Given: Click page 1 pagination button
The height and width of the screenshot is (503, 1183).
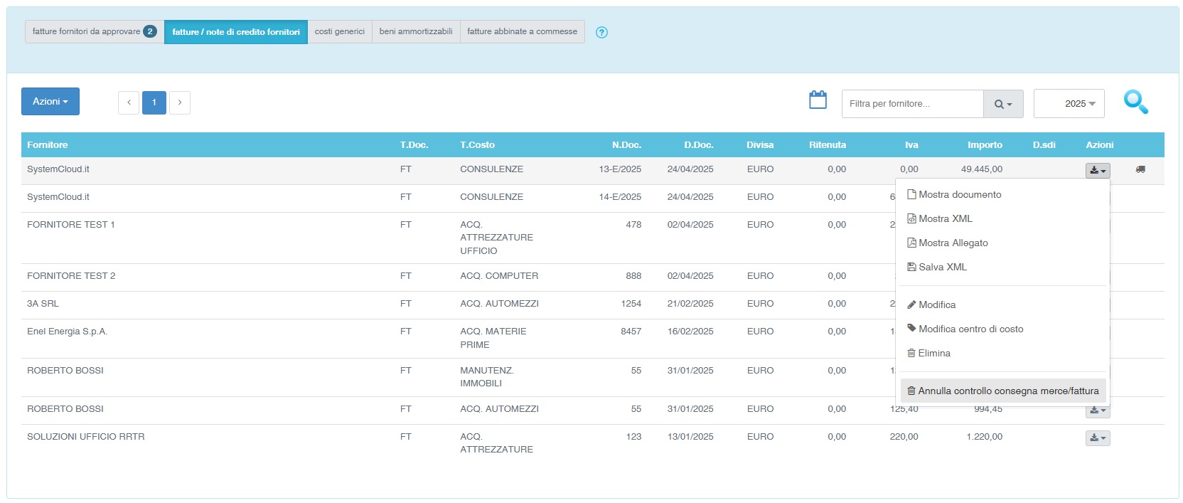Looking at the screenshot, I should click(x=154, y=102).
